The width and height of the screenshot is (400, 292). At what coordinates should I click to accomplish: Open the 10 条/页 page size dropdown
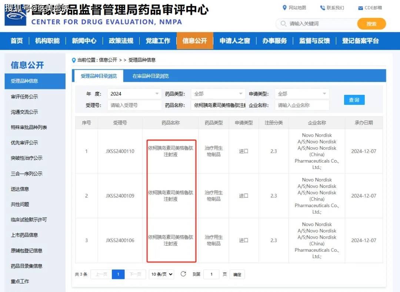[161, 274]
